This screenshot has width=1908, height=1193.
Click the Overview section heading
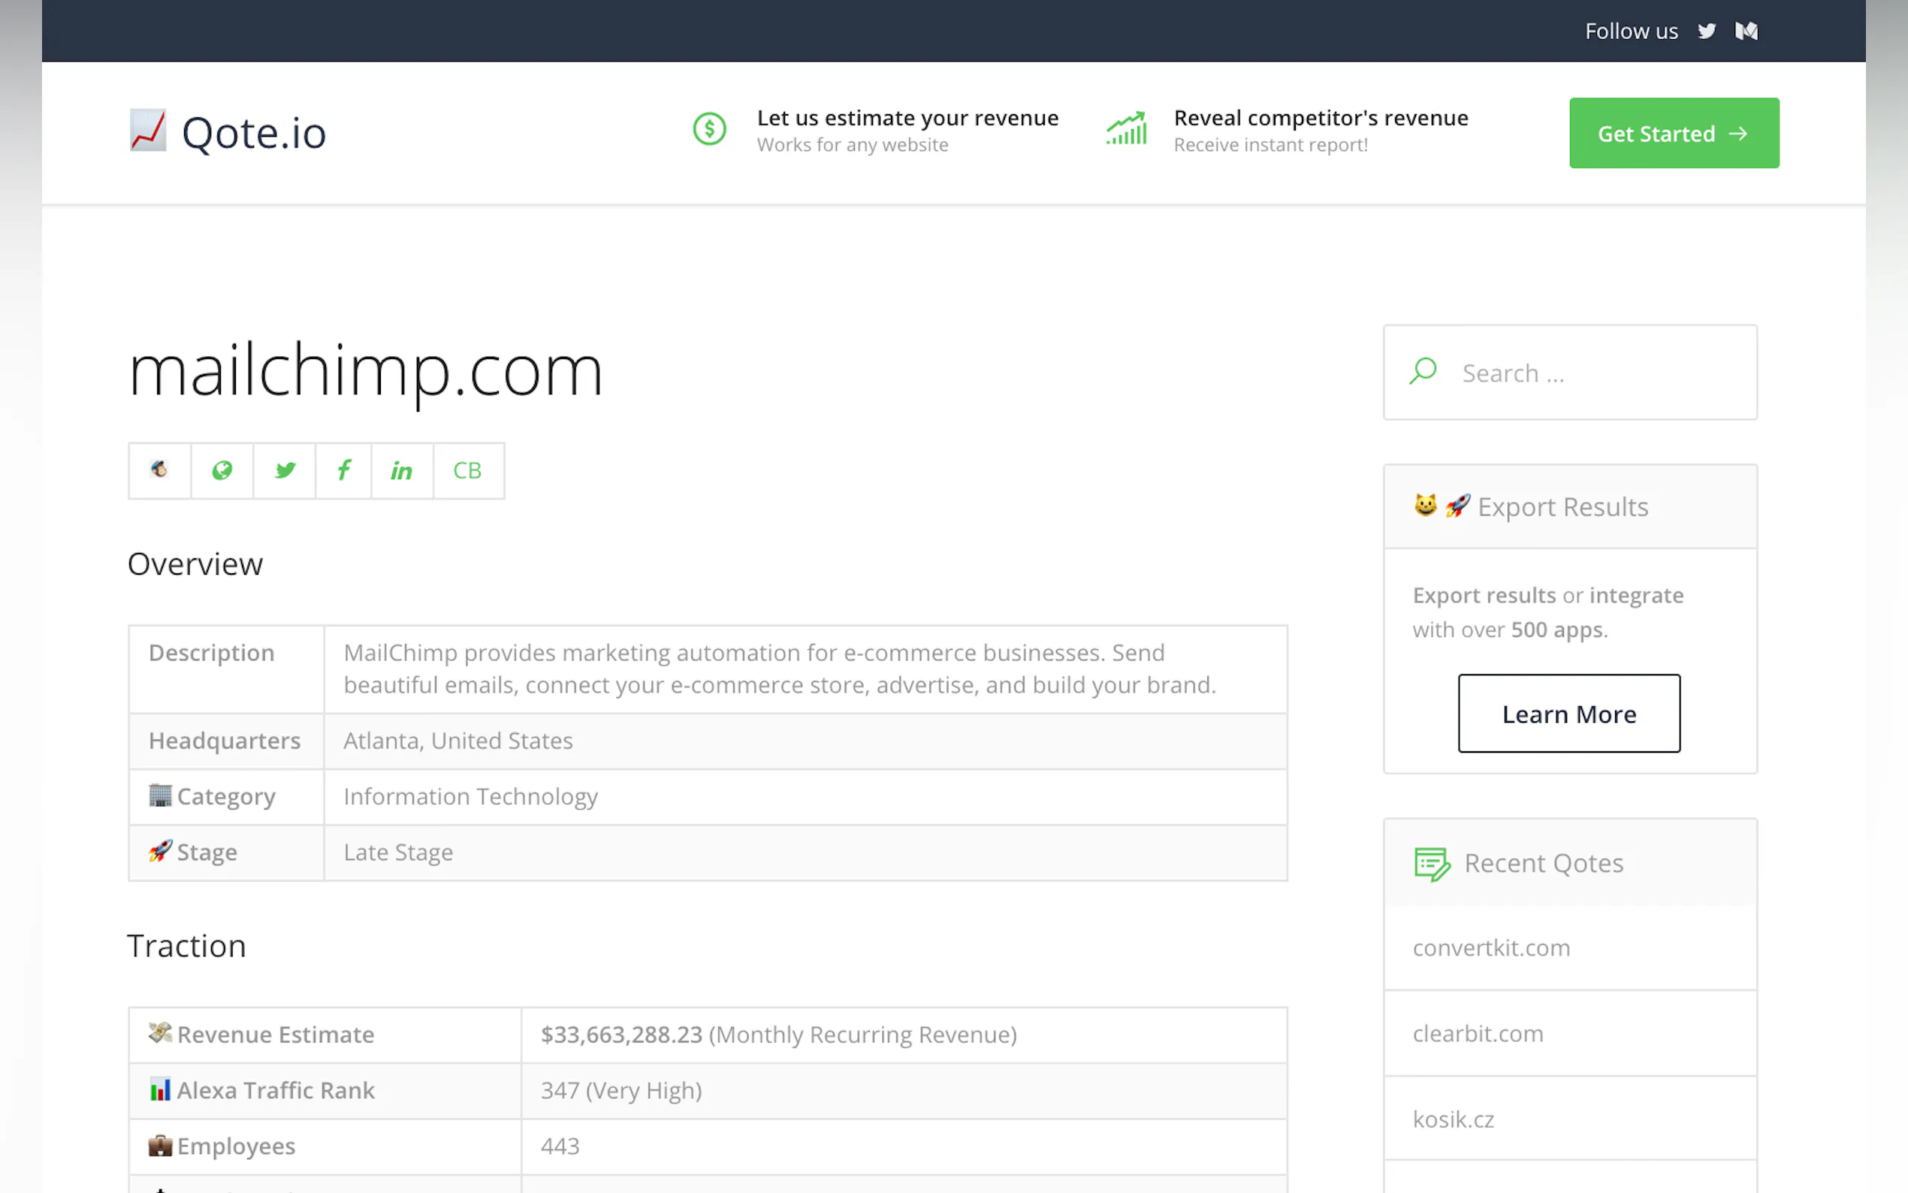point(195,564)
